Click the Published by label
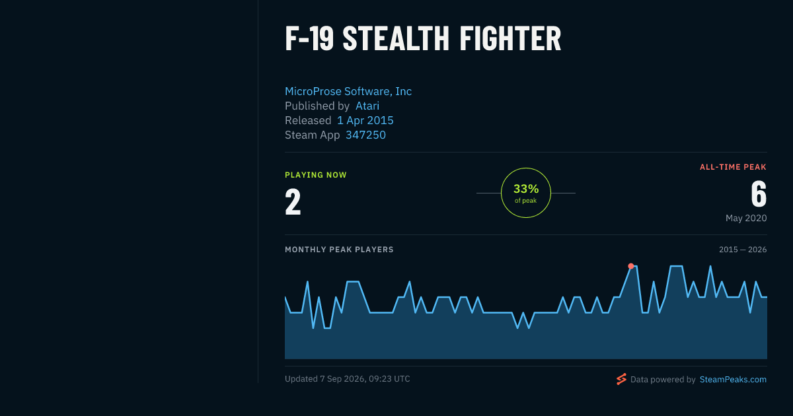Image resolution: width=793 pixels, height=416 pixels. coord(317,106)
